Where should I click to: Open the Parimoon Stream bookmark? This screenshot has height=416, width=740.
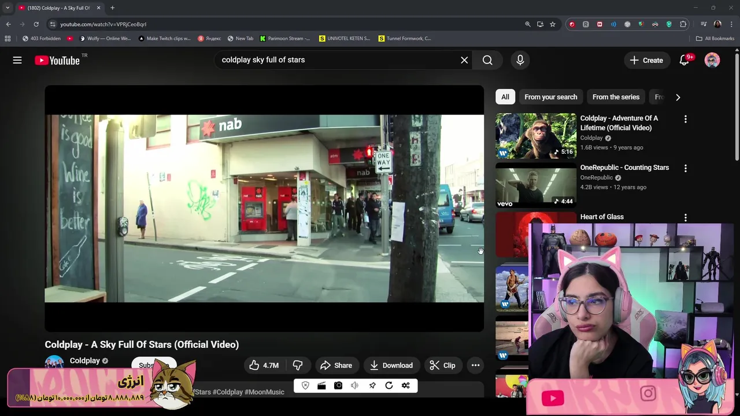tap(284, 39)
